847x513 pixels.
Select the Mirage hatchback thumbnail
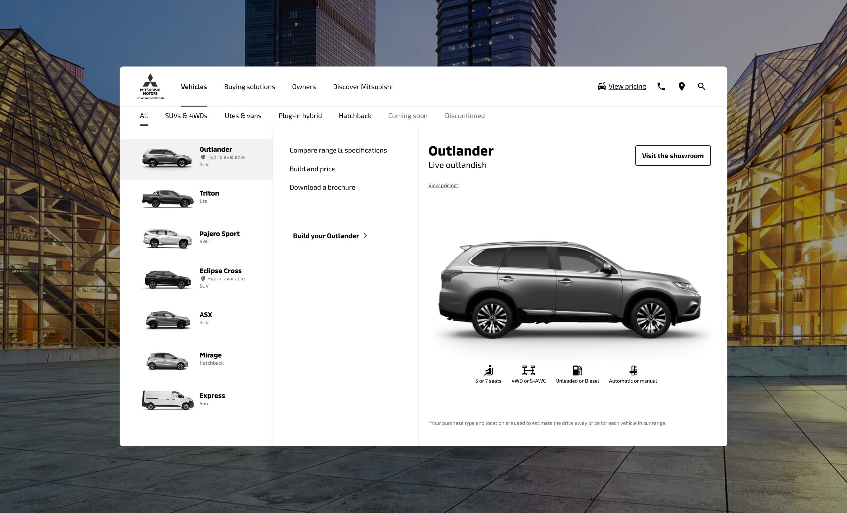tap(167, 361)
